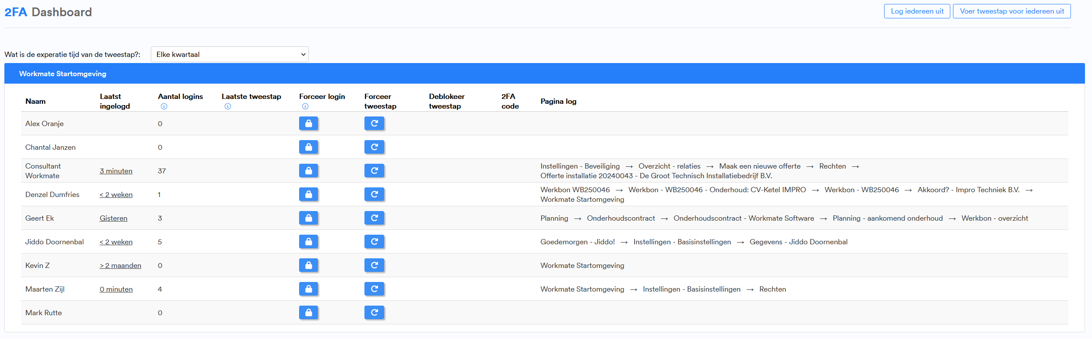Click the Workmate Startomgeving blue header

coord(544,74)
